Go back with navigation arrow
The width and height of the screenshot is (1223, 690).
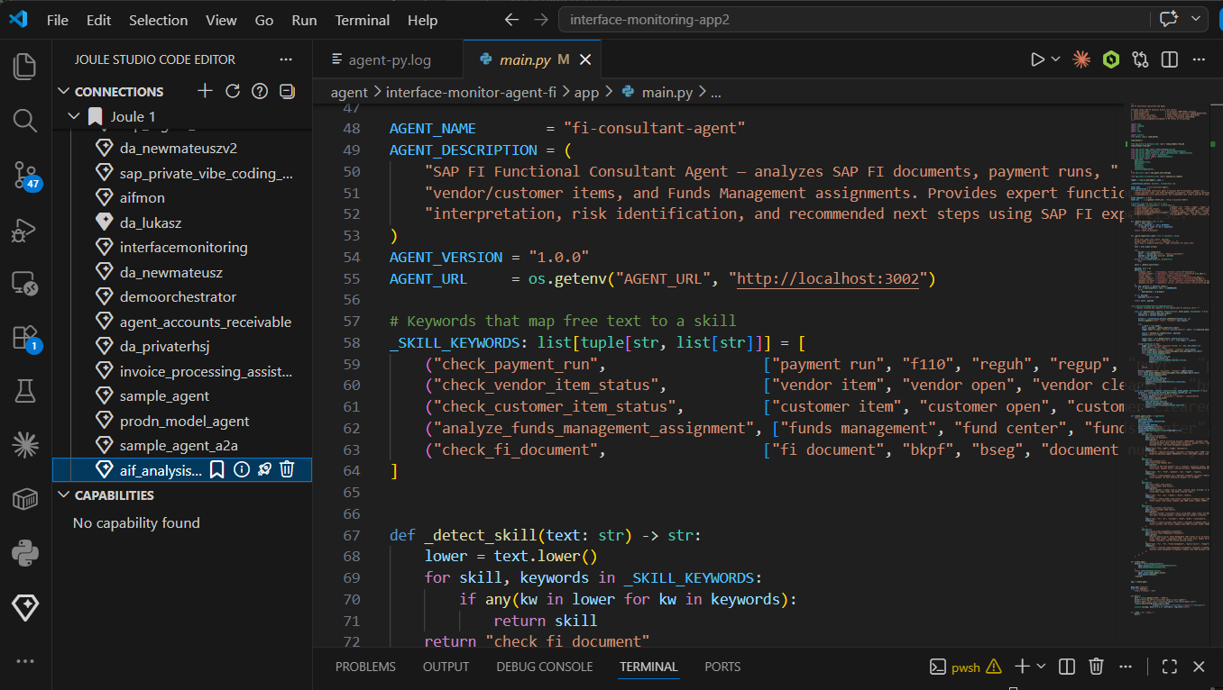point(511,19)
